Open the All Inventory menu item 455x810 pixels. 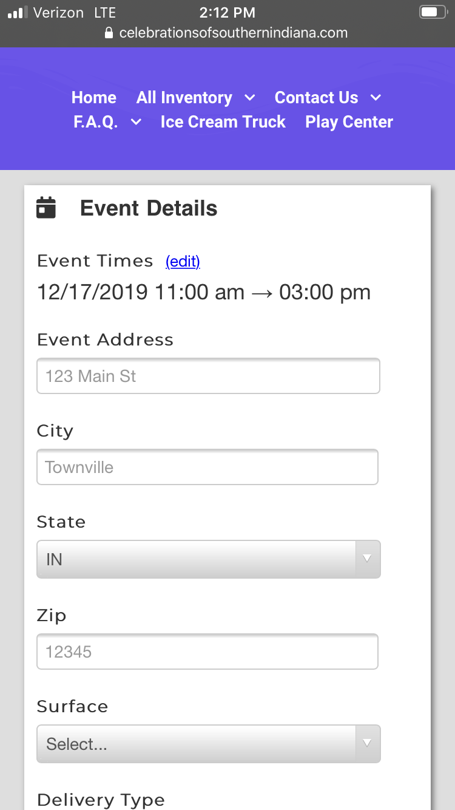coord(184,98)
